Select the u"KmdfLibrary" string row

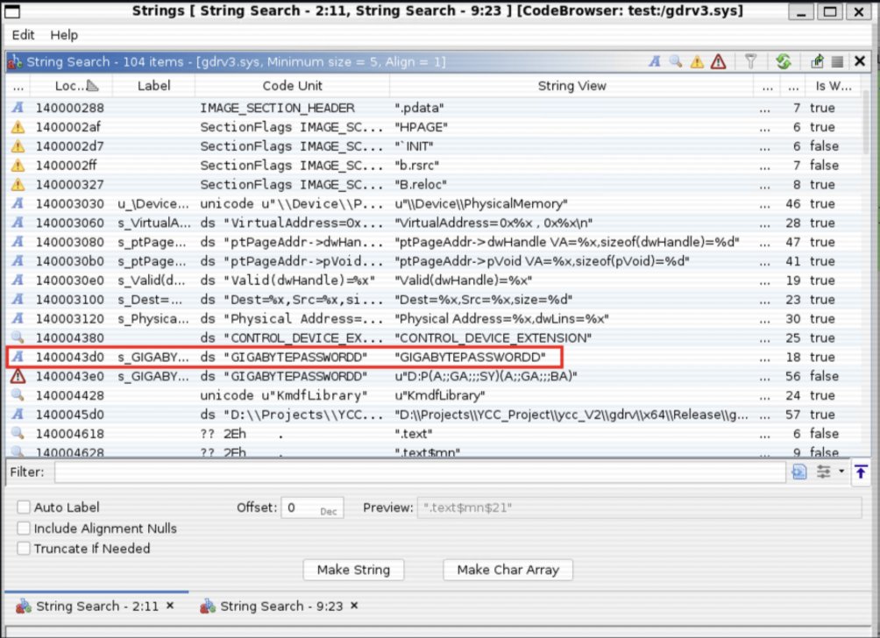pos(434,395)
